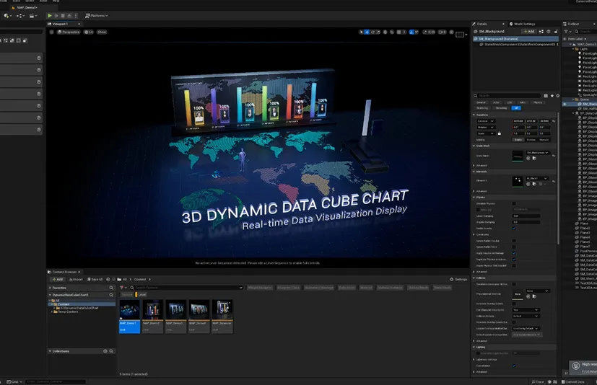The image size is (597, 385).
Task: Click the Stop simulation square button
Action: tap(63, 16)
